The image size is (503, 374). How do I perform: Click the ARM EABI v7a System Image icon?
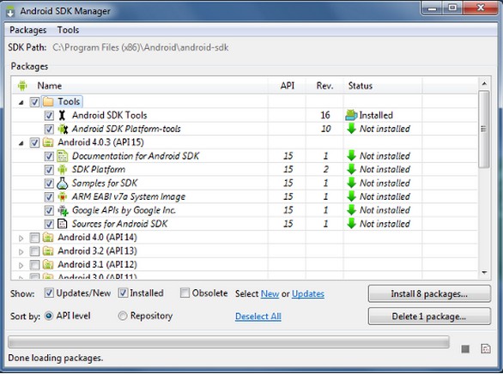(x=63, y=196)
